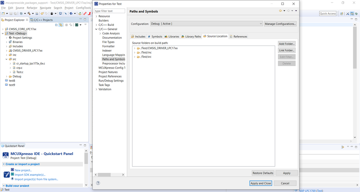Click the Manage Configurations... button
The width and height of the screenshot is (360, 192).
pyautogui.click(x=280, y=24)
